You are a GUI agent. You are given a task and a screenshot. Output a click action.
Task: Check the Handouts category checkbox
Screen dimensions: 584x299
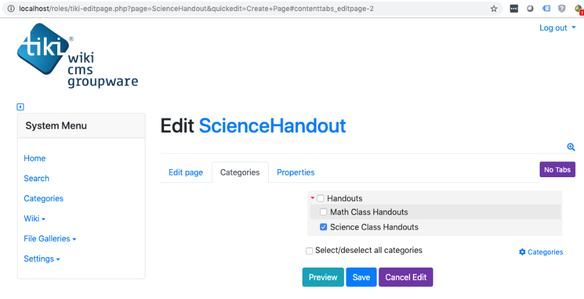click(320, 199)
